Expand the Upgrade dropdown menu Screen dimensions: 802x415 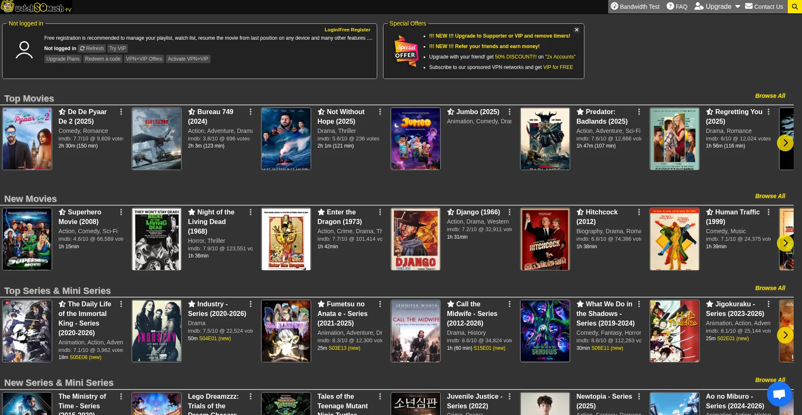click(717, 7)
